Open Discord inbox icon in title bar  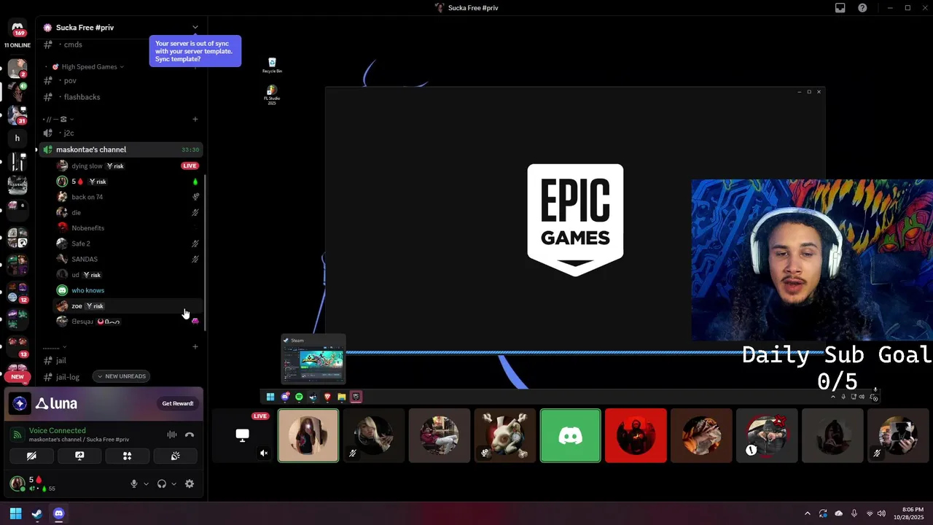(x=840, y=8)
